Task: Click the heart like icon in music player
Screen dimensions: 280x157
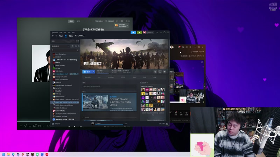Action: [x=26, y=126]
